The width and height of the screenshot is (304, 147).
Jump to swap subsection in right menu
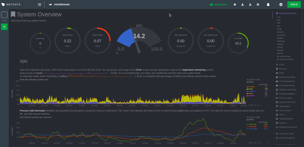pos(279,29)
